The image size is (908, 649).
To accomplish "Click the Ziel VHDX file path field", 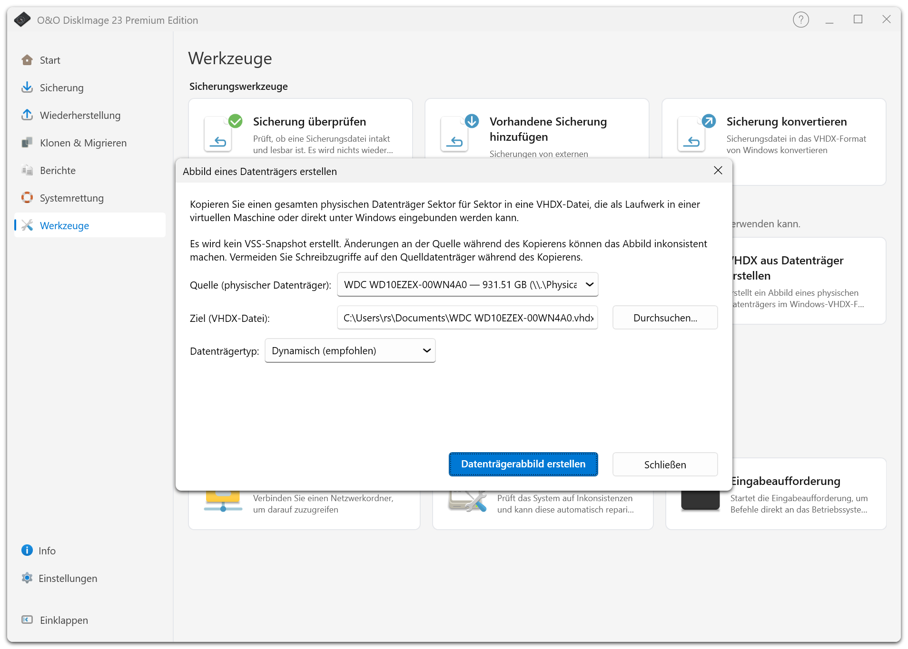I will coord(467,318).
